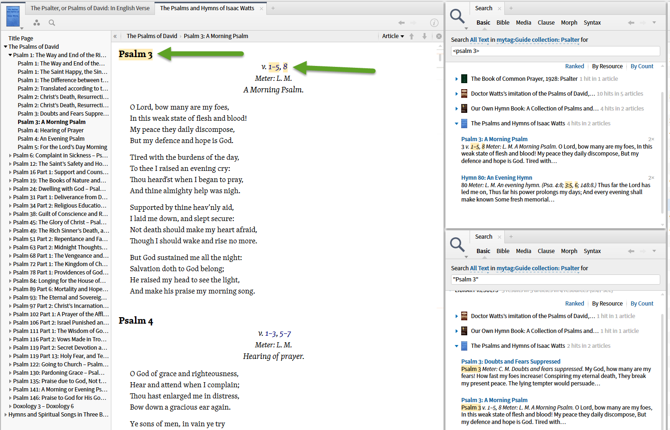670x430 pixels.
Task: Open the Article navigation dropdown
Action: (393, 36)
